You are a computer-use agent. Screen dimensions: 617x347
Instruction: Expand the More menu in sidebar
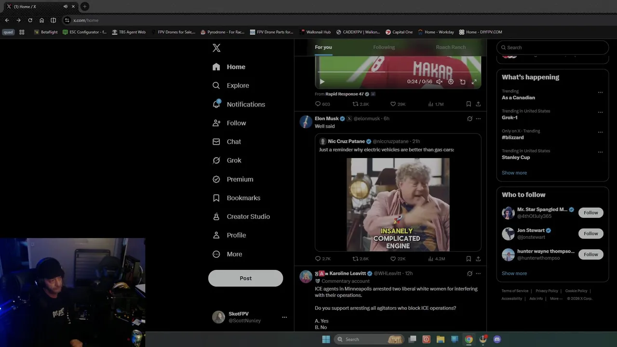tap(228, 254)
